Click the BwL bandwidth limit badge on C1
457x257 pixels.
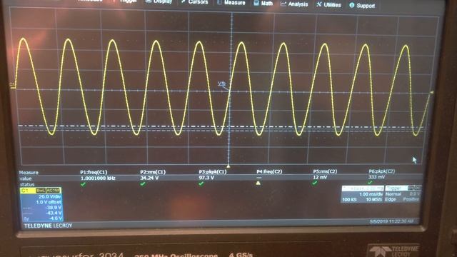coord(41,191)
